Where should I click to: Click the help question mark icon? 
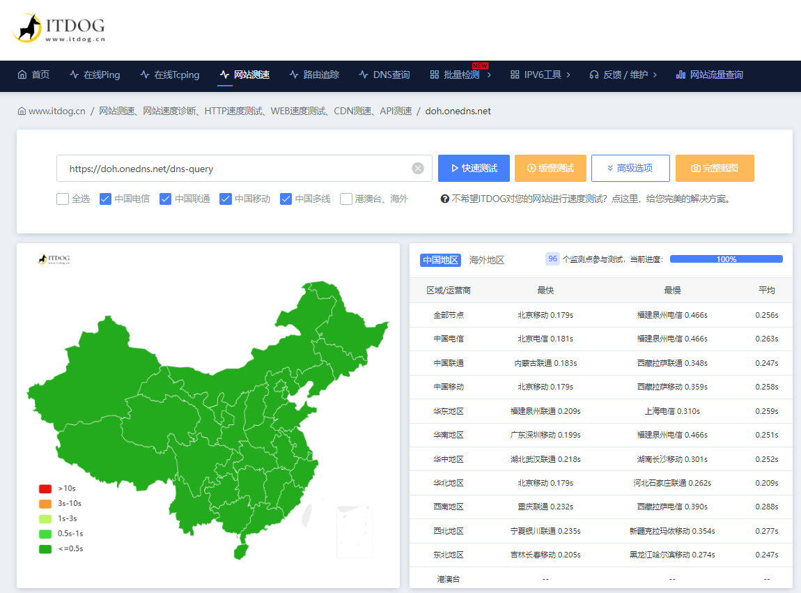click(444, 199)
